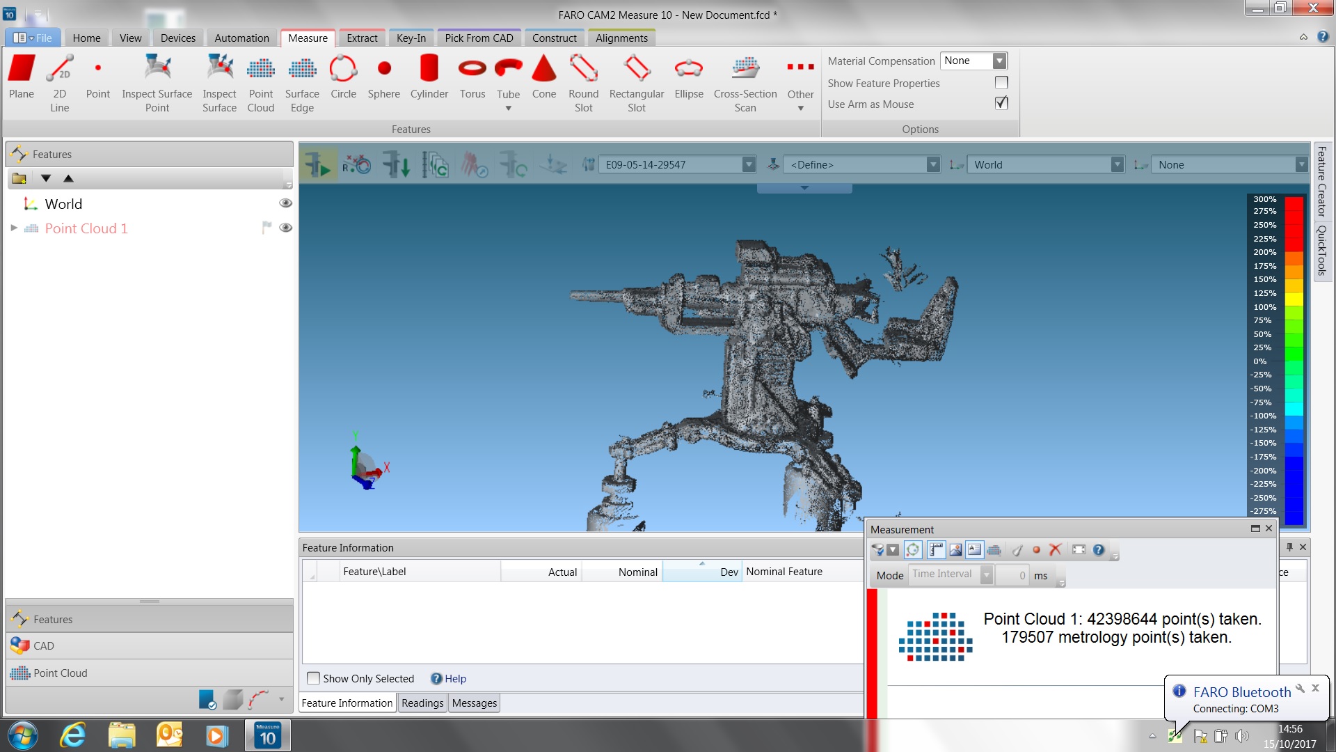This screenshot has width=1336, height=752.
Task: Open the QuickTools side tab
Action: click(x=1321, y=251)
